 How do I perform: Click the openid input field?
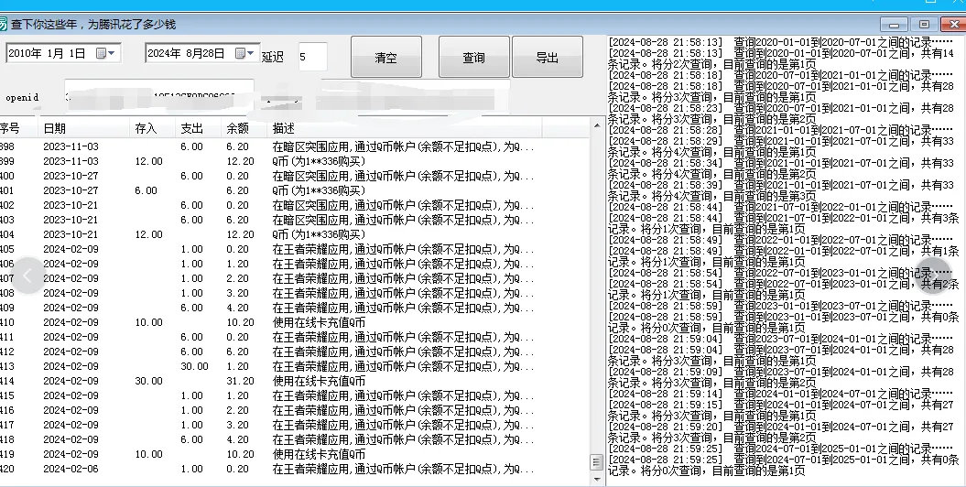point(159,95)
